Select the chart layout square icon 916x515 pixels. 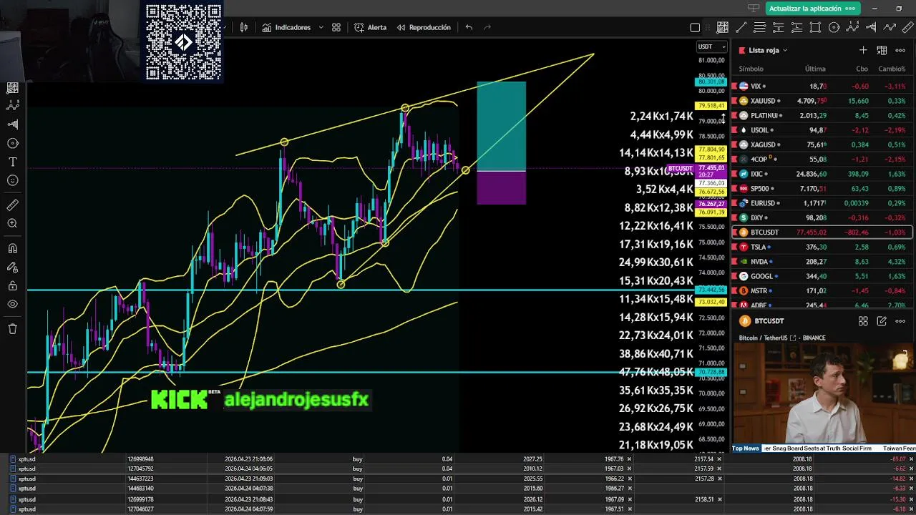point(695,27)
